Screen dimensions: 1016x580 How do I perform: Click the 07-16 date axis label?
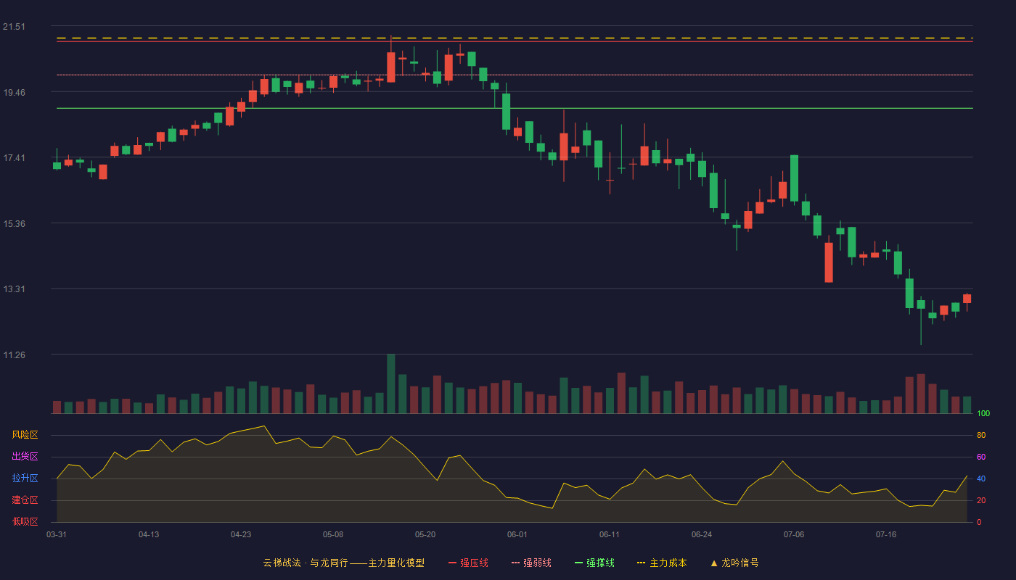[886, 534]
